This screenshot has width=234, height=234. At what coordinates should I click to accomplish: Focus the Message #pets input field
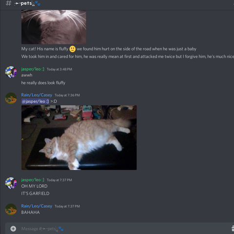click(x=123, y=229)
